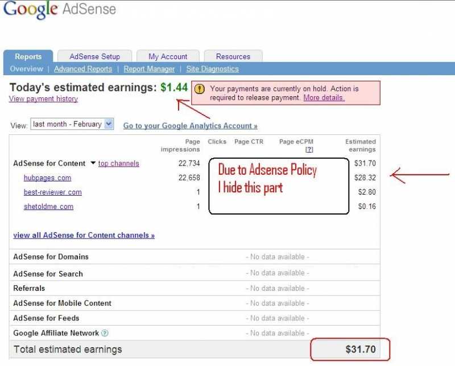This screenshot has height=366, width=455.
Task: Open Report Manager
Action: click(149, 69)
